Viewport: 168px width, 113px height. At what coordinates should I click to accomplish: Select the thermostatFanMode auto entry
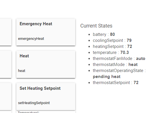[119, 59]
